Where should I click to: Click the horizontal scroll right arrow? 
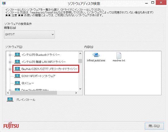(x=76, y=93)
